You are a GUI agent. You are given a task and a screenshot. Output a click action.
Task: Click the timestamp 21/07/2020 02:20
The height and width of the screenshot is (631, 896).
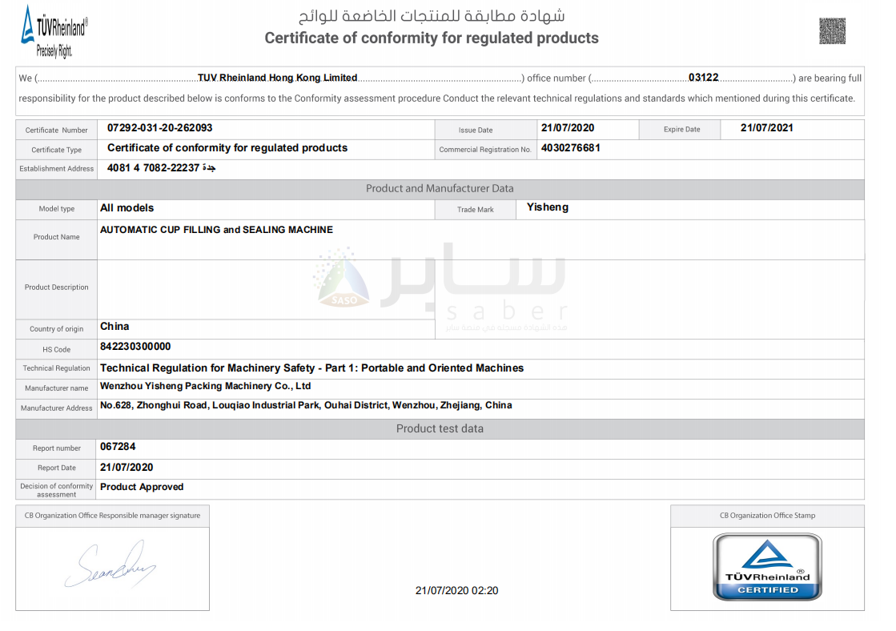(x=456, y=591)
